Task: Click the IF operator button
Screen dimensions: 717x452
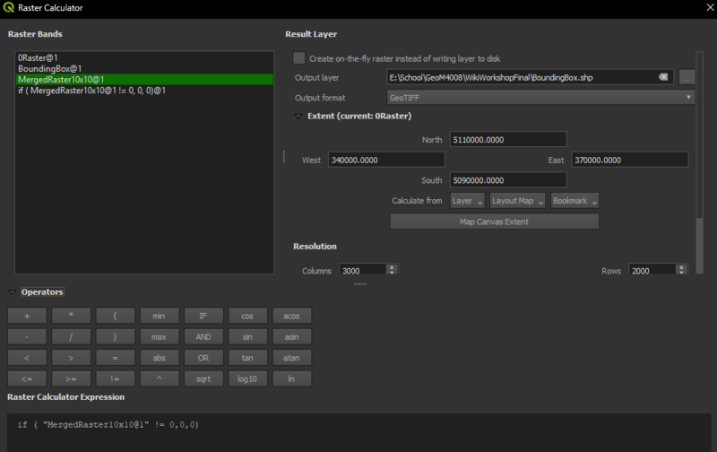Action: 203,316
